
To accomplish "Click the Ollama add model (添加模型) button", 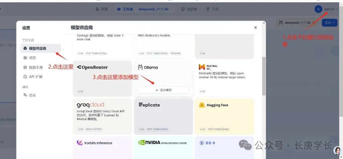I will (x=163, y=90).
